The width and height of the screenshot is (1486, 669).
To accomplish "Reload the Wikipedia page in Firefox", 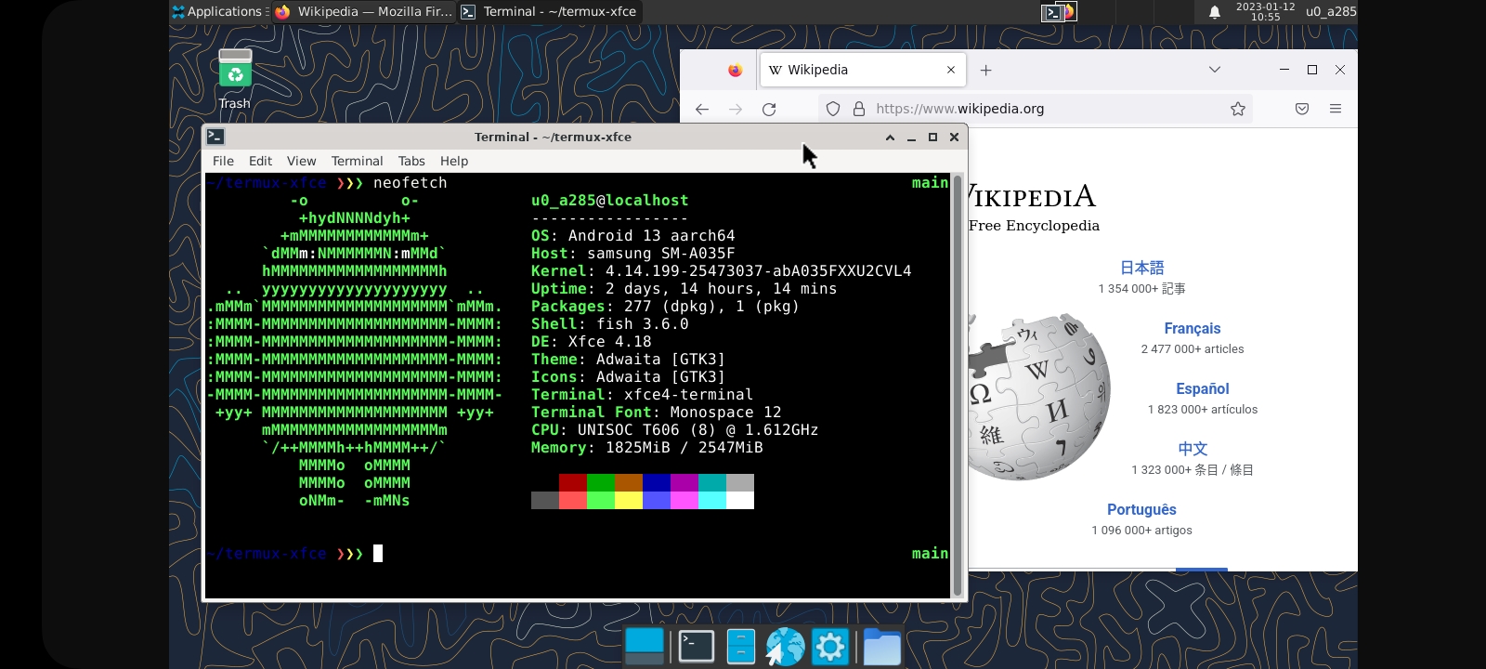I will (x=769, y=109).
